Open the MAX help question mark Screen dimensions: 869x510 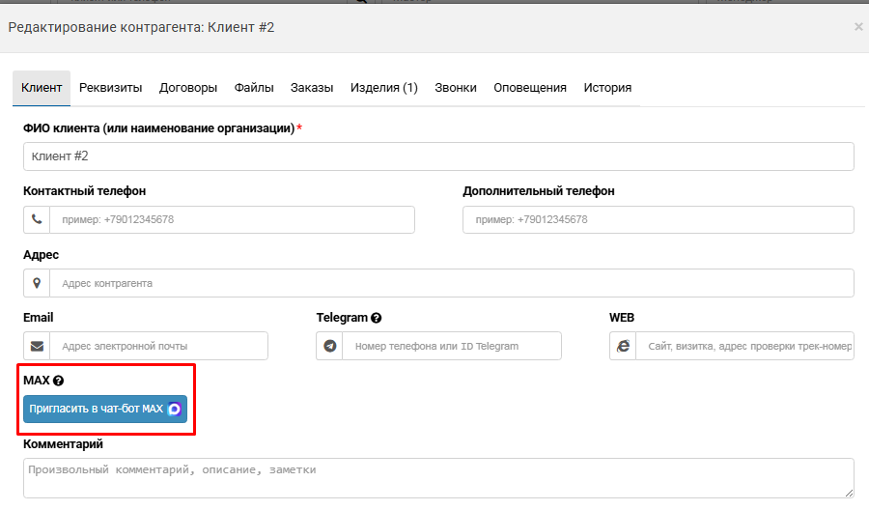point(58,381)
